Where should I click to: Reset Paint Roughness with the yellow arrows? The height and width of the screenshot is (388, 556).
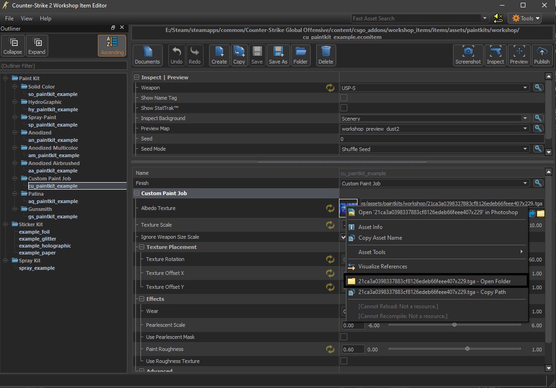(330, 349)
